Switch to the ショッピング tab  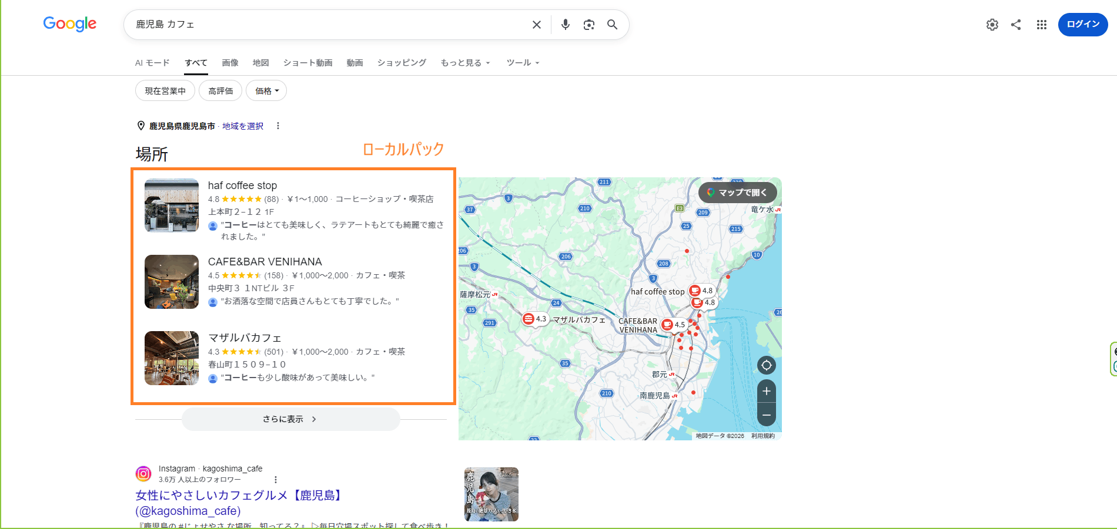coord(402,63)
